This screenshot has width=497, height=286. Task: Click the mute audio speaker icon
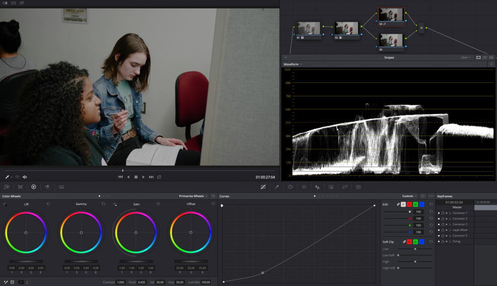[25, 177]
